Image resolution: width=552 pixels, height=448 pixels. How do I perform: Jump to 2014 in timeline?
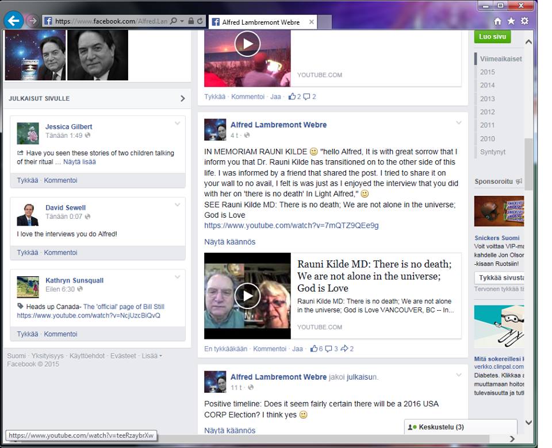coord(487,85)
